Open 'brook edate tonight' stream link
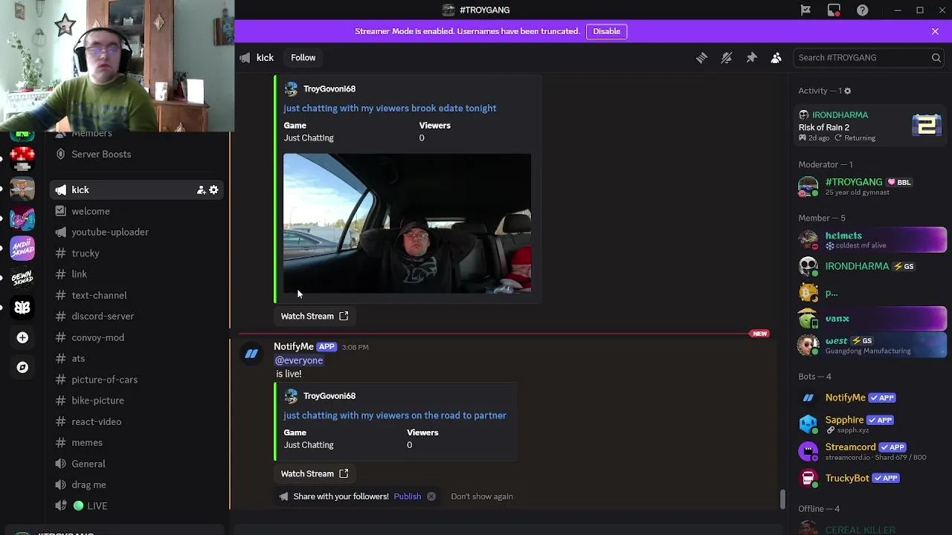Viewport: 952px width, 535px height. (390, 108)
